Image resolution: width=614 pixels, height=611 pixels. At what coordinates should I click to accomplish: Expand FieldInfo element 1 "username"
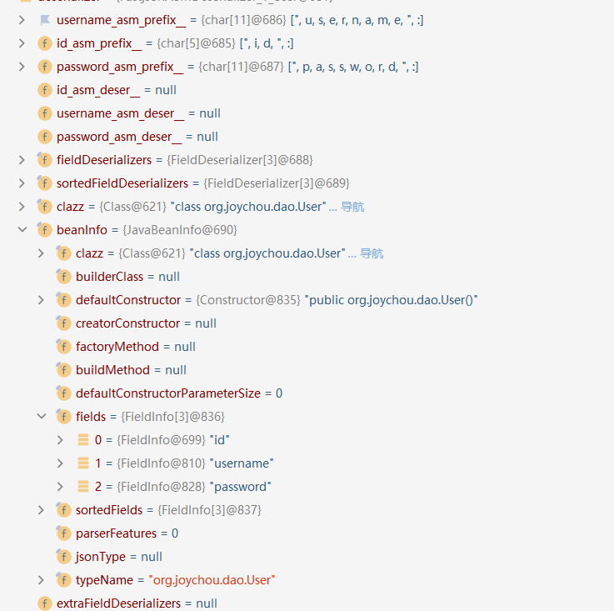[60, 463]
